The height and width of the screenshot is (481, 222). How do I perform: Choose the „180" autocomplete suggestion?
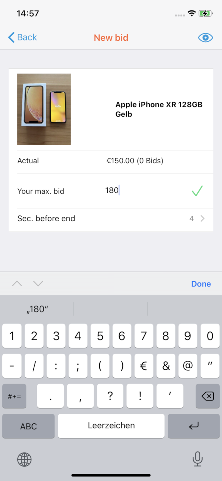37,309
